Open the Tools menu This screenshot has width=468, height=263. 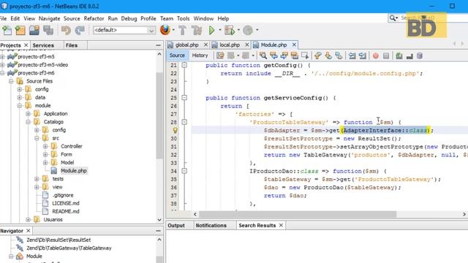pos(183,18)
